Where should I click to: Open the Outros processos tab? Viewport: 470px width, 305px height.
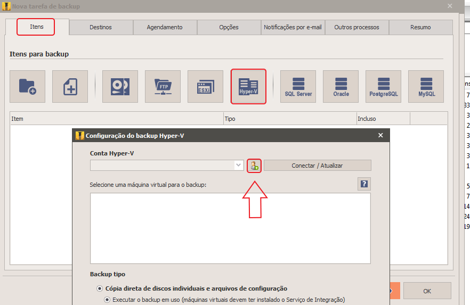[356, 27]
